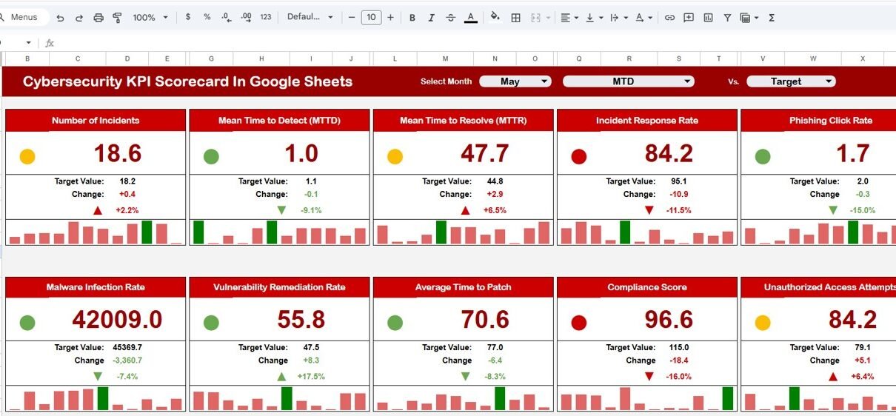This screenshot has height=416, width=896.
Task: Select the Paint format tool
Action: 117,17
